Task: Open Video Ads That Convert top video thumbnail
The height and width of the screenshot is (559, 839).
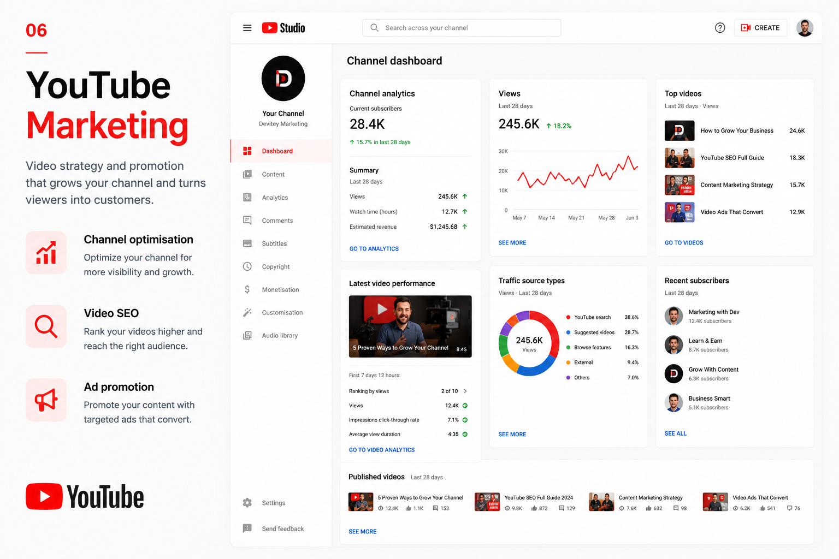Action: (x=680, y=212)
